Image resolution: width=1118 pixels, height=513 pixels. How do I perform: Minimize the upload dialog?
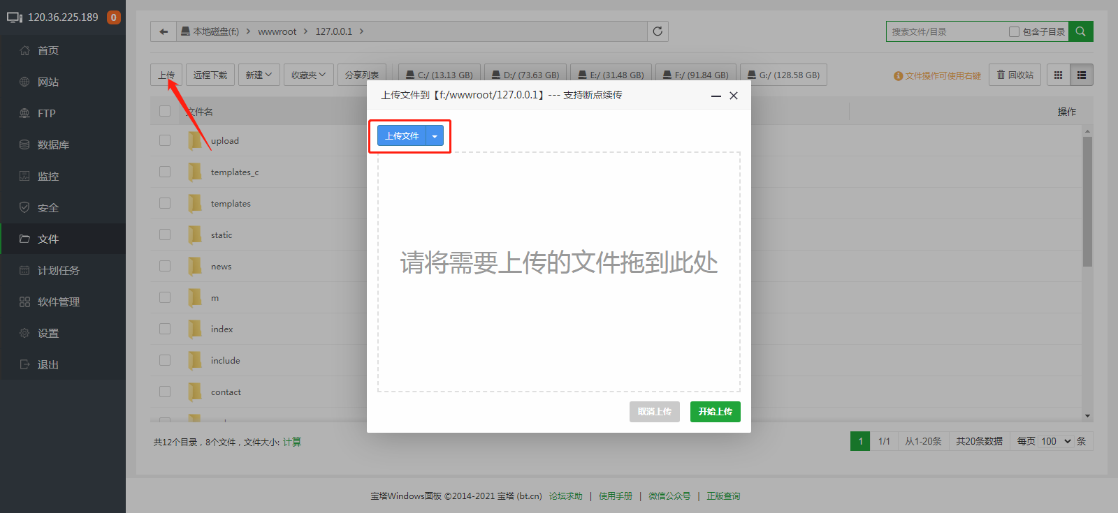coord(716,96)
